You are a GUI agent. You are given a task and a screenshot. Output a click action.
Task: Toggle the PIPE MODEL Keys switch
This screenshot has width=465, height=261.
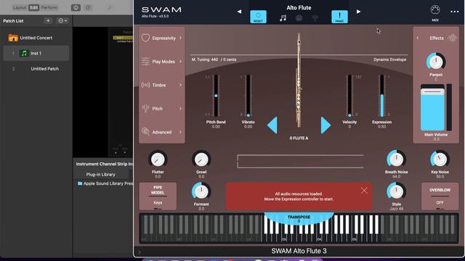158,196
